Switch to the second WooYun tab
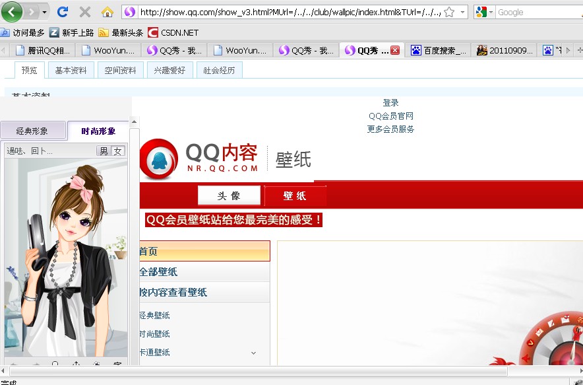 click(x=240, y=50)
